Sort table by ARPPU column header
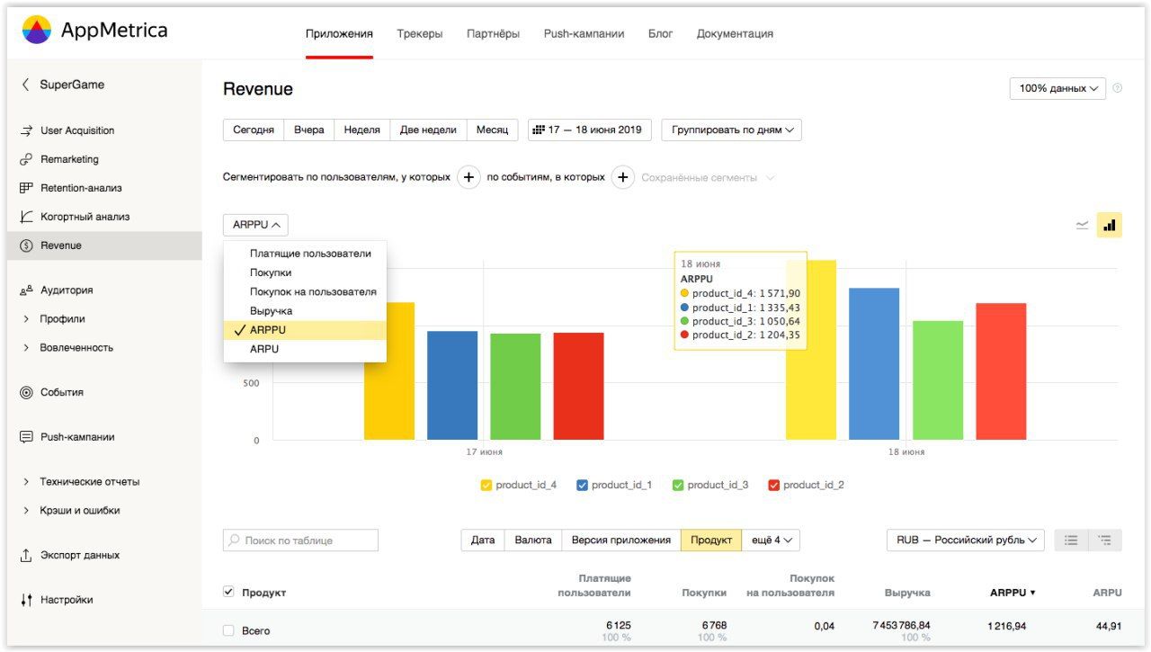The height and width of the screenshot is (652, 1151). pyautogui.click(x=1013, y=593)
